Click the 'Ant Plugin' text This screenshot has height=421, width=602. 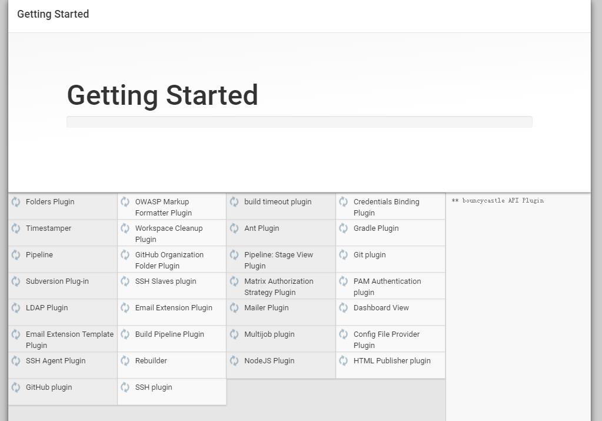[262, 228]
